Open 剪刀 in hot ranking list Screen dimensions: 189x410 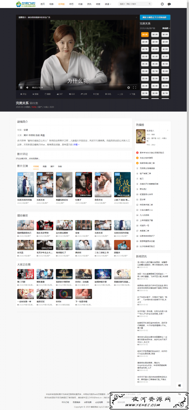coord(142,179)
